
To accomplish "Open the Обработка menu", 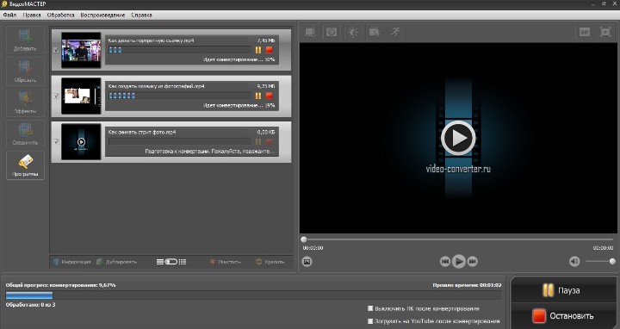I will [60, 15].
